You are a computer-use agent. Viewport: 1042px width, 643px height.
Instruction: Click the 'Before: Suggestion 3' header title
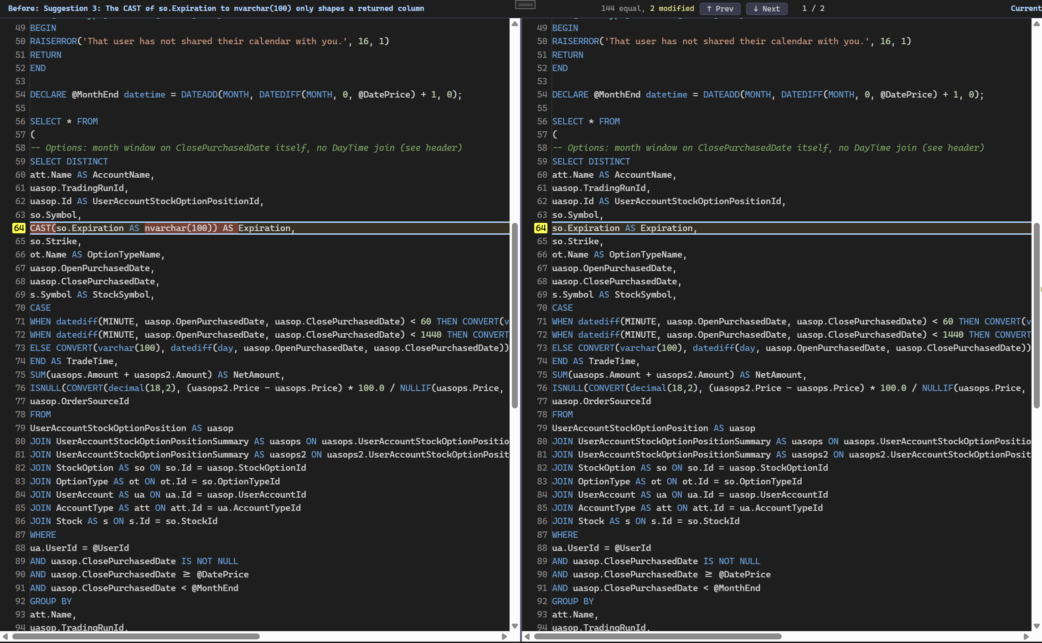coord(216,8)
